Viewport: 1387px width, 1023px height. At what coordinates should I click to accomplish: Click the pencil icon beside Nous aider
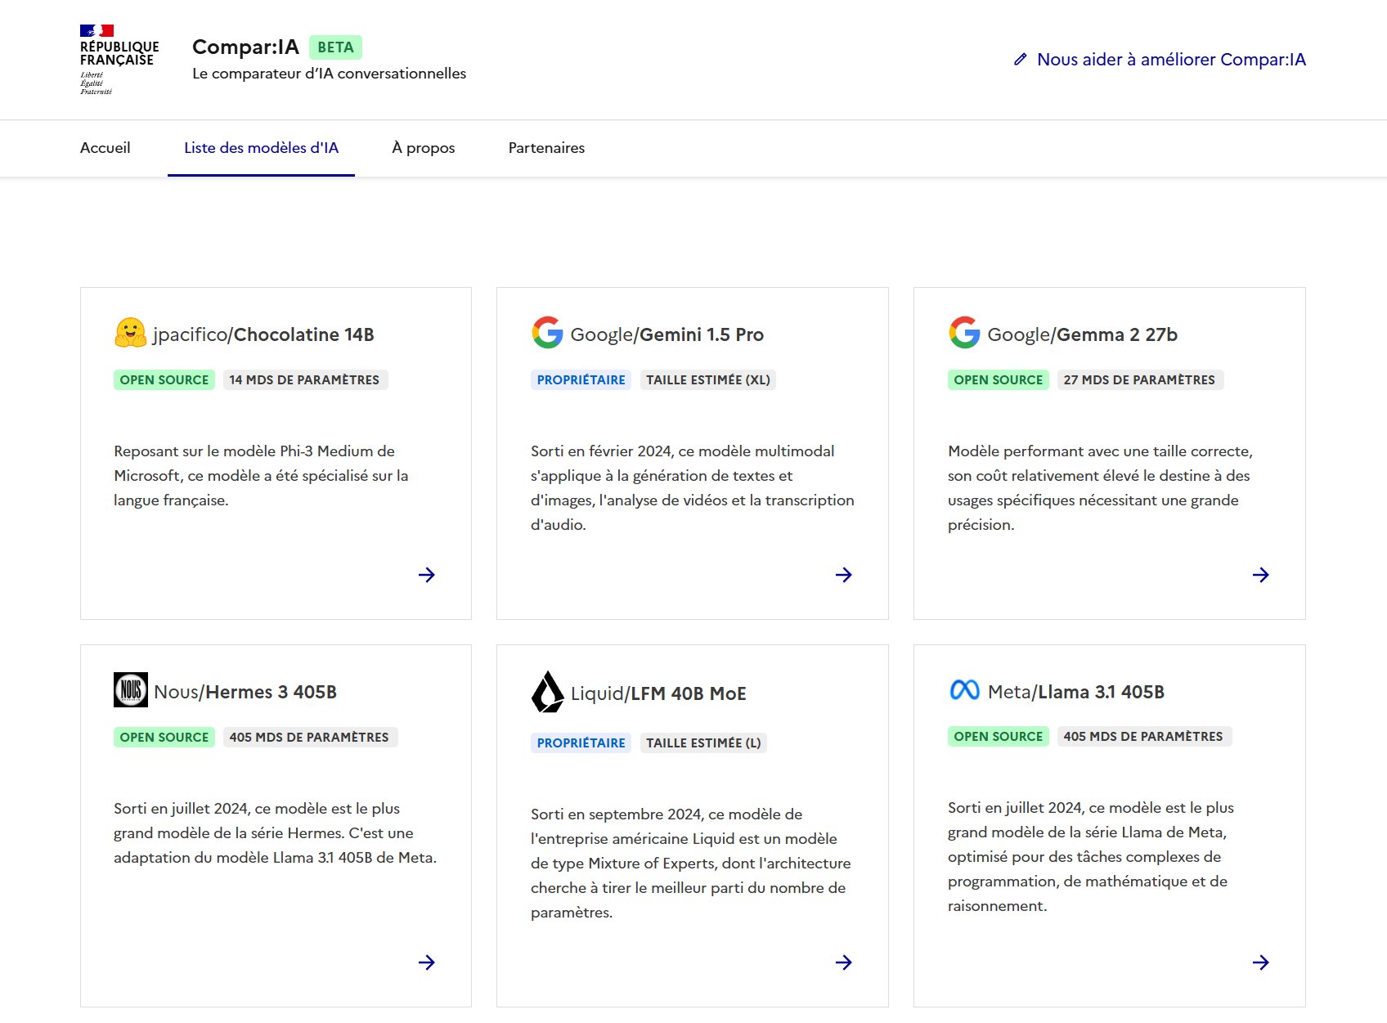coord(1020,60)
